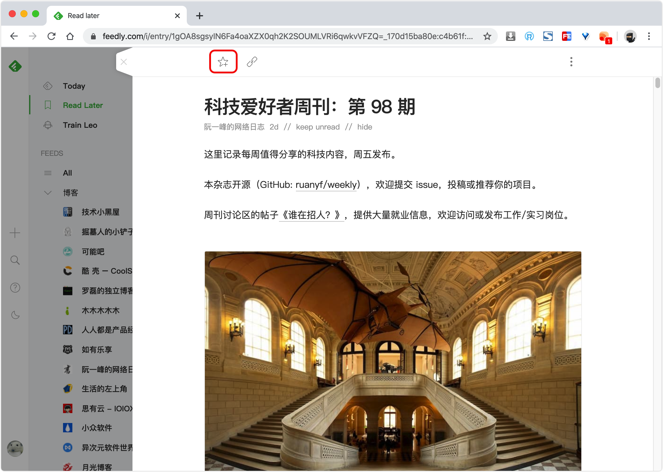Open help via the question mark icon
Screen dimensions: 663x472
point(15,287)
